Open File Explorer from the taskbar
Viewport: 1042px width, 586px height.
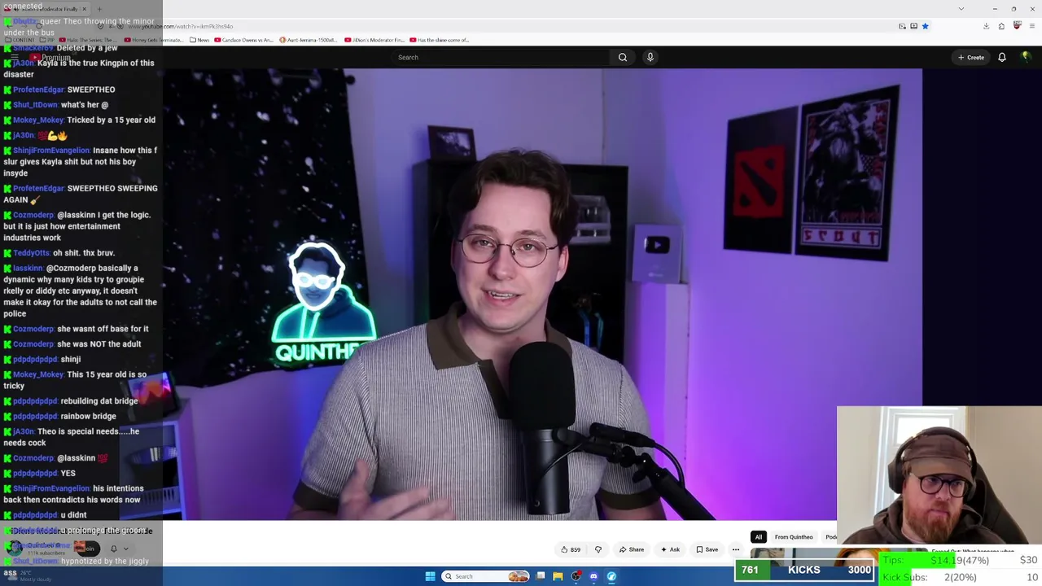558,576
